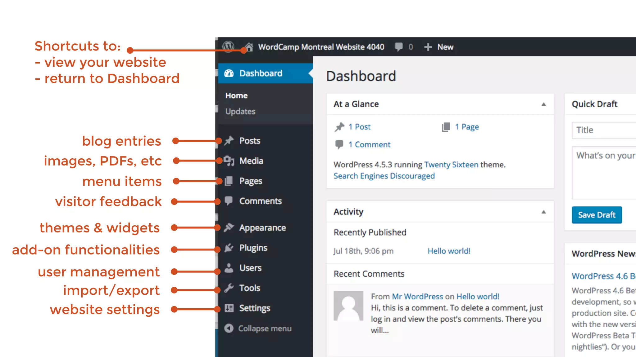Open the 1 Page link
The width and height of the screenshot is (636, 357).
[x=467, y=127]
